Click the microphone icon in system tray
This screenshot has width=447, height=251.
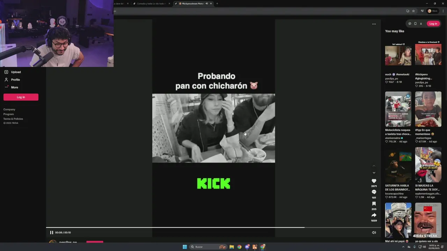(x=414, y=247)
